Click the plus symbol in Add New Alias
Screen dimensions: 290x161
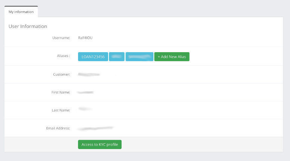tap(159, 57)
